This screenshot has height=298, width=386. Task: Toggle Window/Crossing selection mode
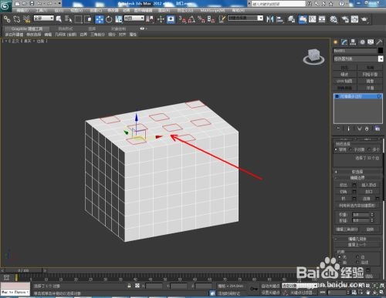(88, 19)
